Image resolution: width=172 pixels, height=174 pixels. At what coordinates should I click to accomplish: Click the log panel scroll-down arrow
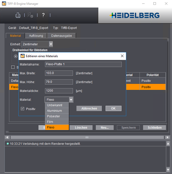(x=168, y=170)
